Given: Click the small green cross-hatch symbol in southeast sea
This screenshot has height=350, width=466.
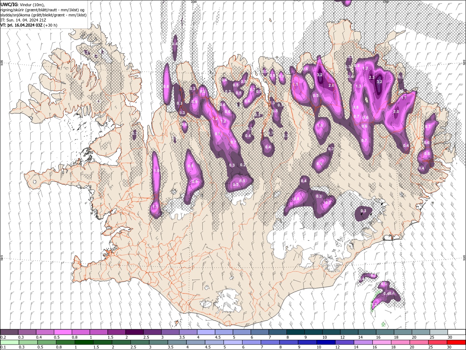Looking at the screenshot, I should (383, 324).
